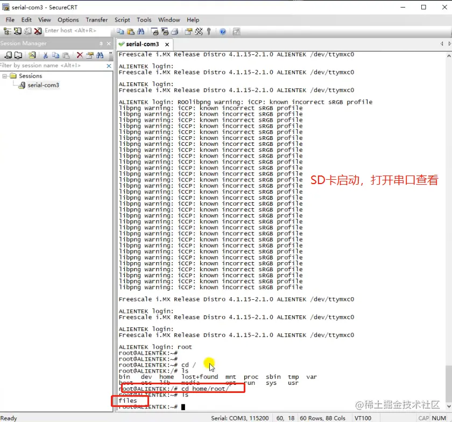The width and height of the screenshot is (452, 422).
Task: Select the Sessions folder
Action: pyautogui.click(x=30, y=76)
